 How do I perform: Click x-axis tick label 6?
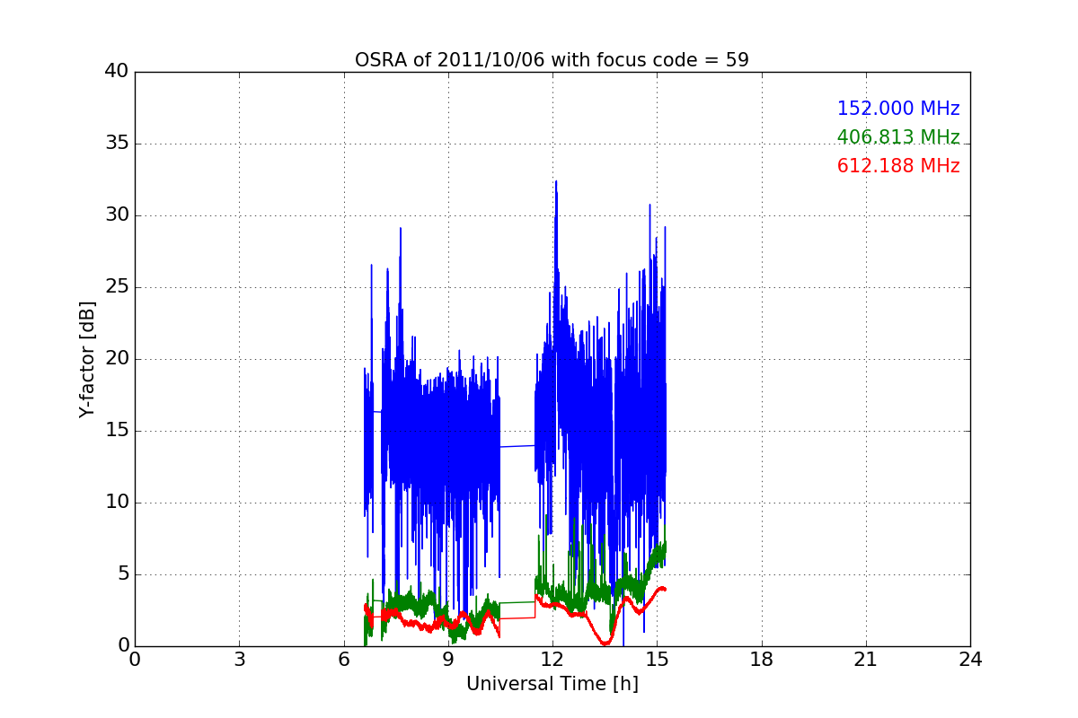(x=343, y=659)
